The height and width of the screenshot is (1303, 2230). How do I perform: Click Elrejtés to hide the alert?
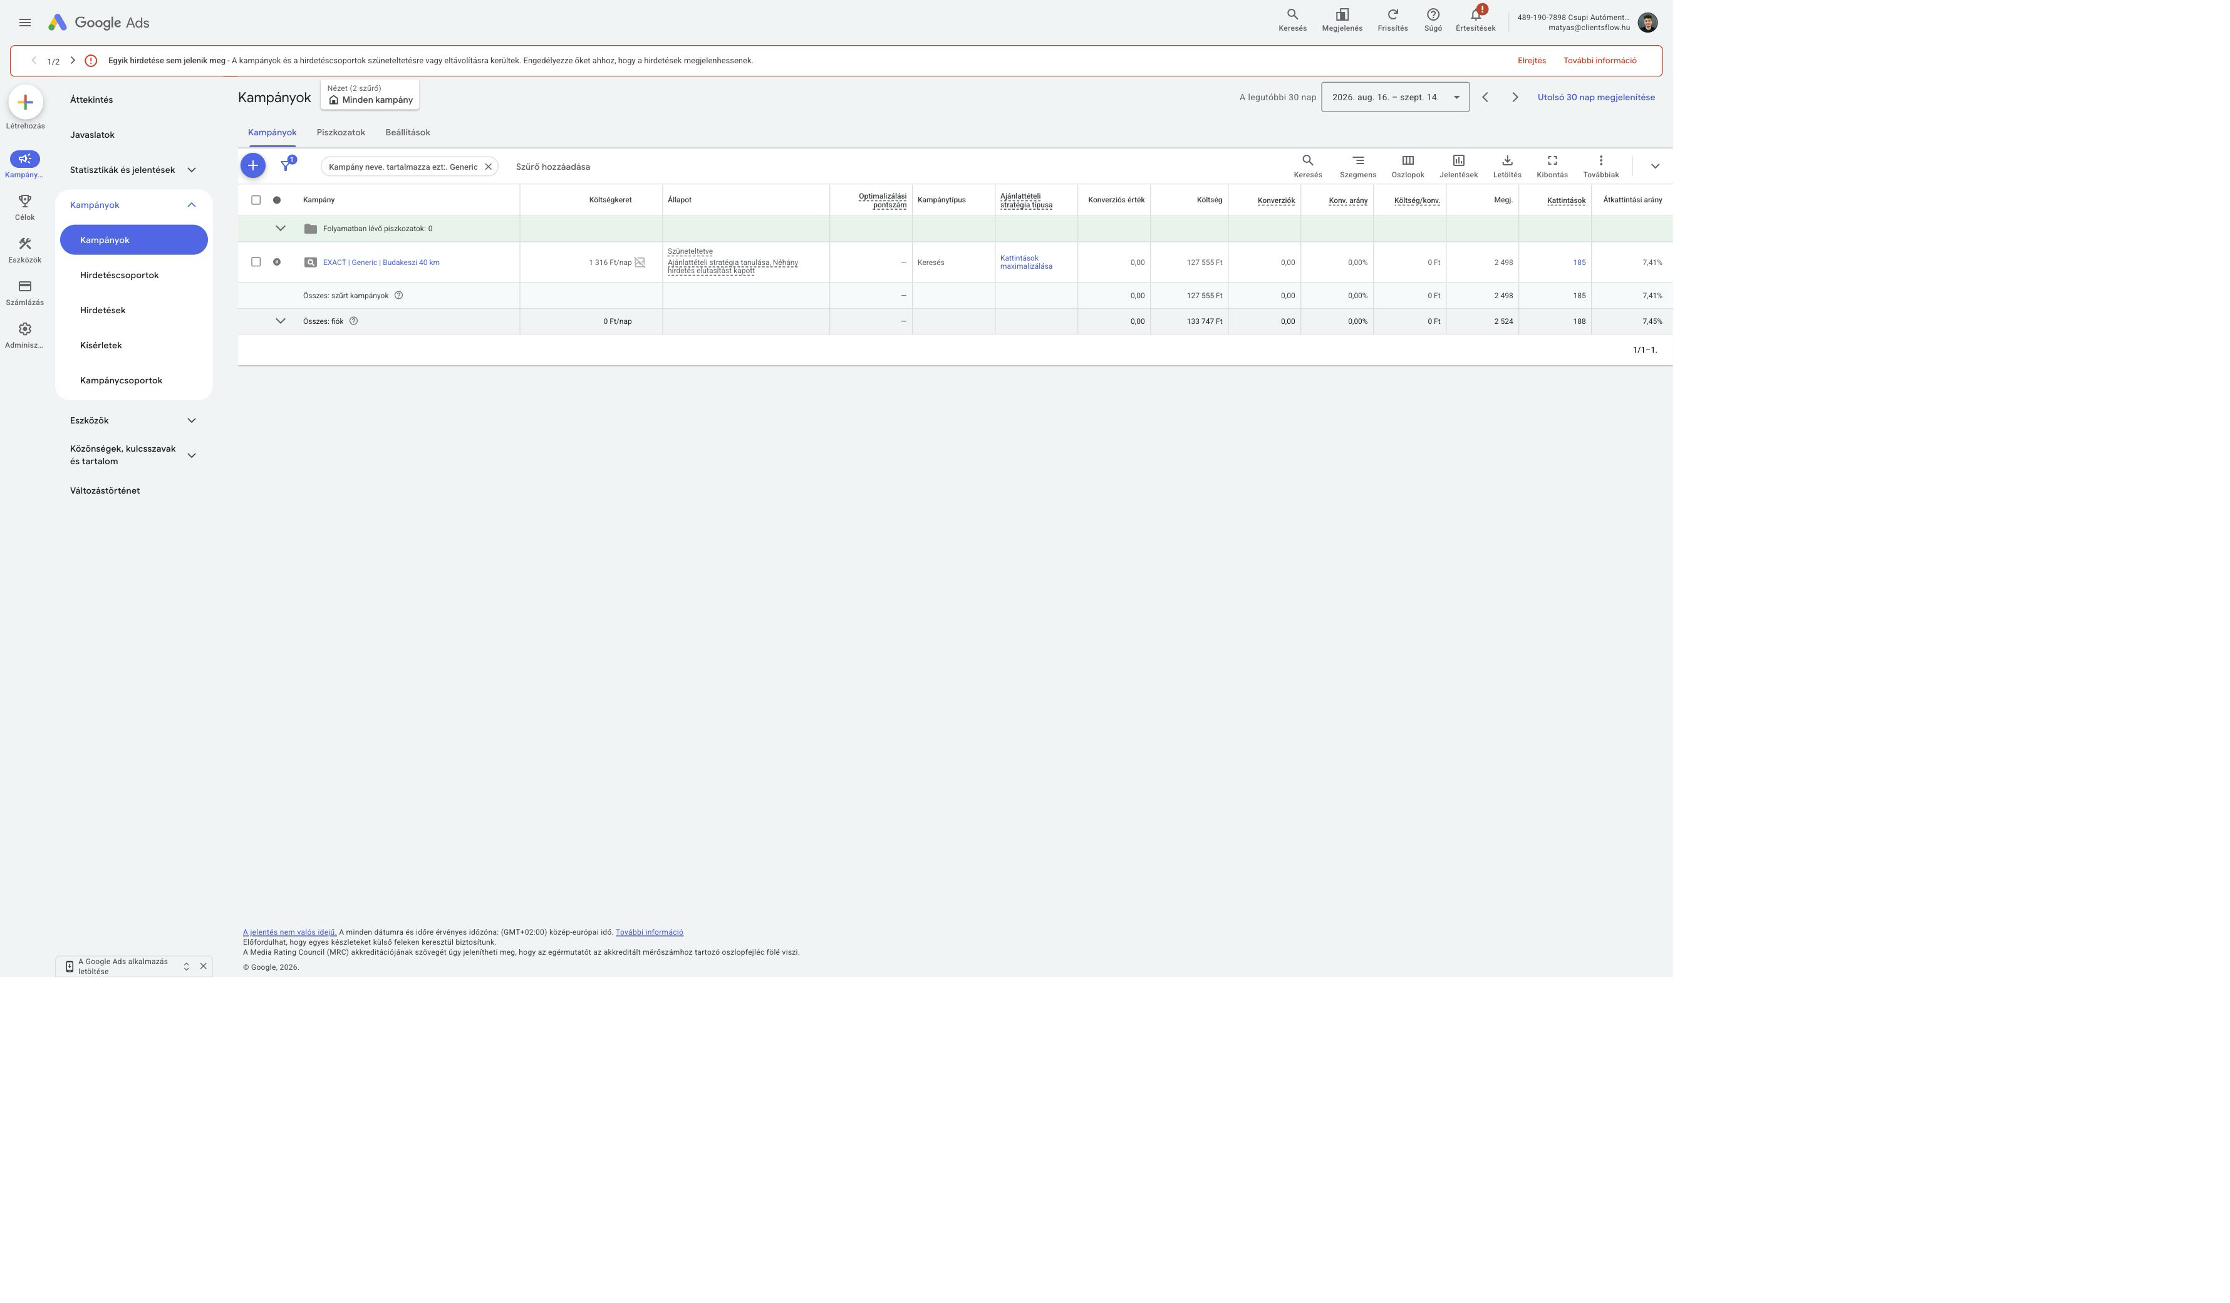coord(1531,60)
